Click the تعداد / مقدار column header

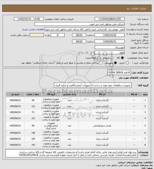pos(33,94)
